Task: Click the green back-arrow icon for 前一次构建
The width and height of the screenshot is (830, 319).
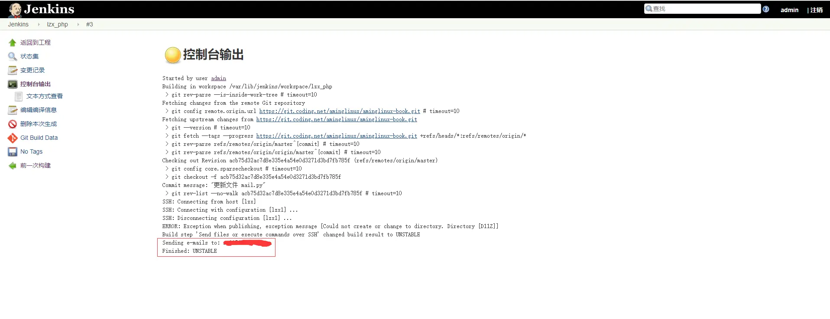Action: [x=13, y=165]
